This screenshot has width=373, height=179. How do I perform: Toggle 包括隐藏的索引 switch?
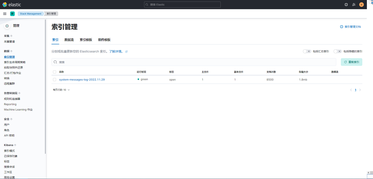point(338,51)
